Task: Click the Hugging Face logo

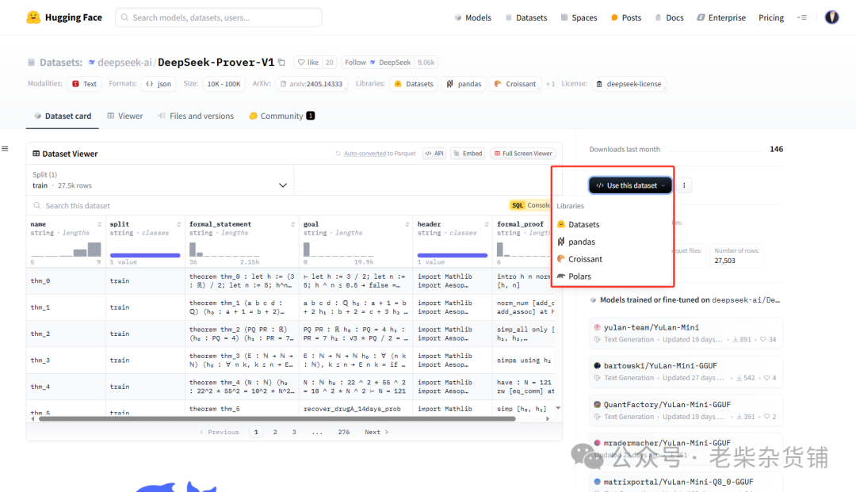Action: [x=64, y=17]
